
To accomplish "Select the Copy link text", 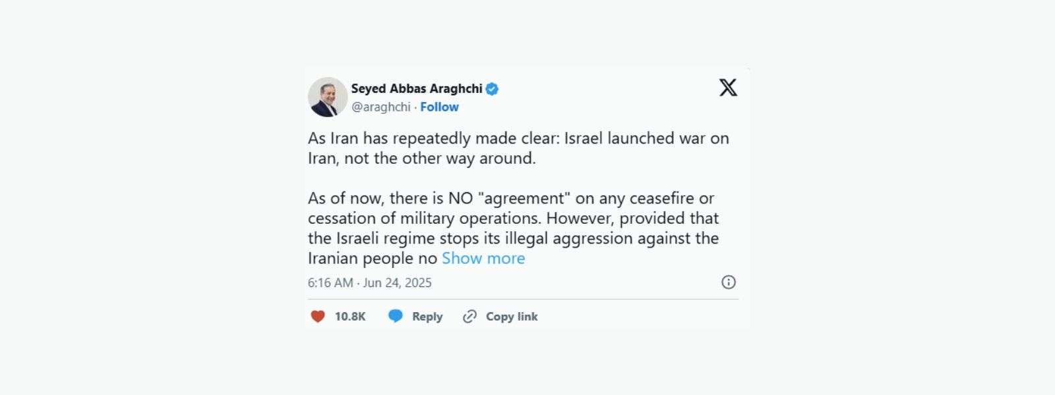I will (x=512, y=317).
